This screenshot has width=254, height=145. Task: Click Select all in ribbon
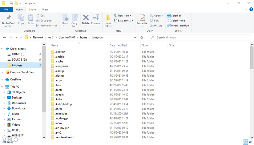pos(174,16)
